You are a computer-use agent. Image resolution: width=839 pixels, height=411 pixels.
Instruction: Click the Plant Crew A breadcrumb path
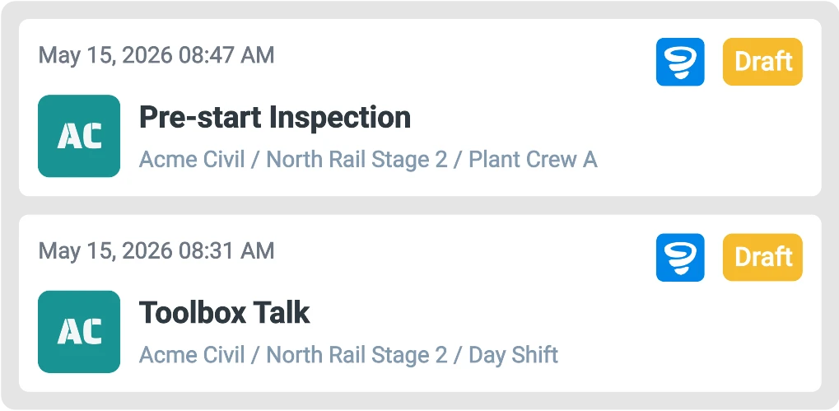click(x=368, y=160)
